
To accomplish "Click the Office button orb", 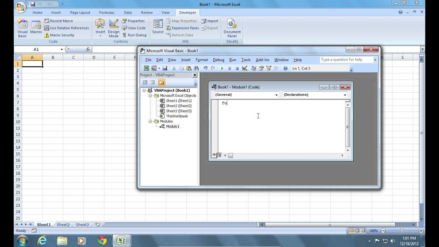I will pos(21,7).
